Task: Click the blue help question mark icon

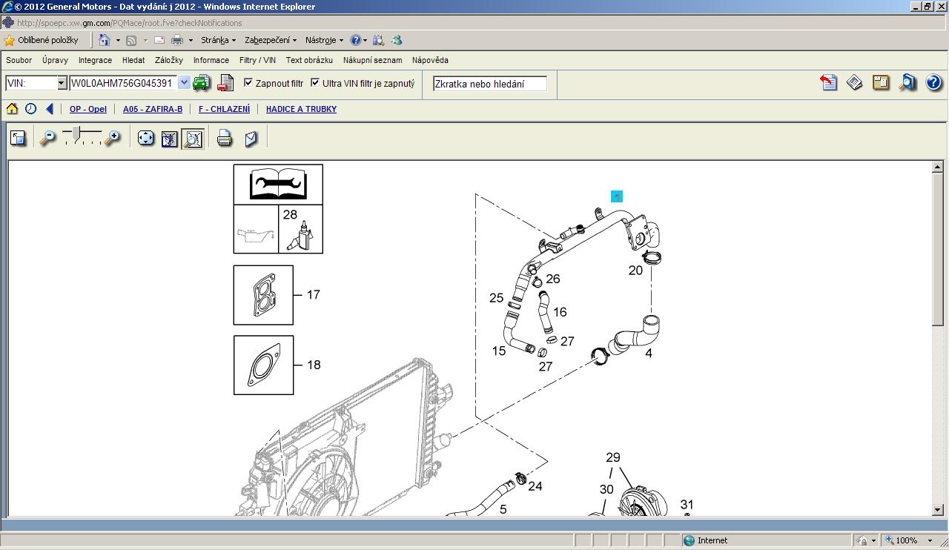Action: (933, 82)
